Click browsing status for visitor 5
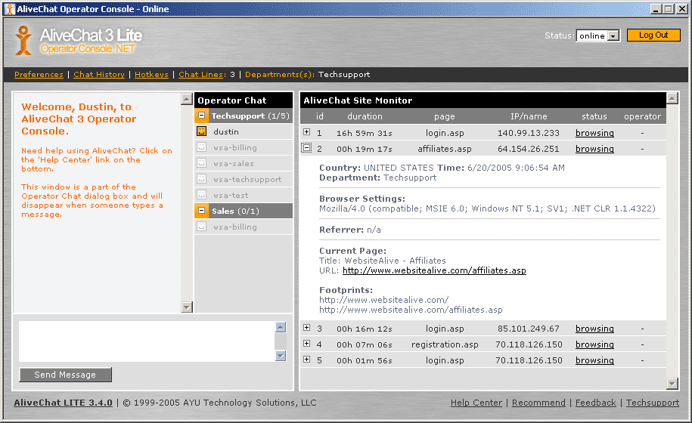 pos(594,360)
